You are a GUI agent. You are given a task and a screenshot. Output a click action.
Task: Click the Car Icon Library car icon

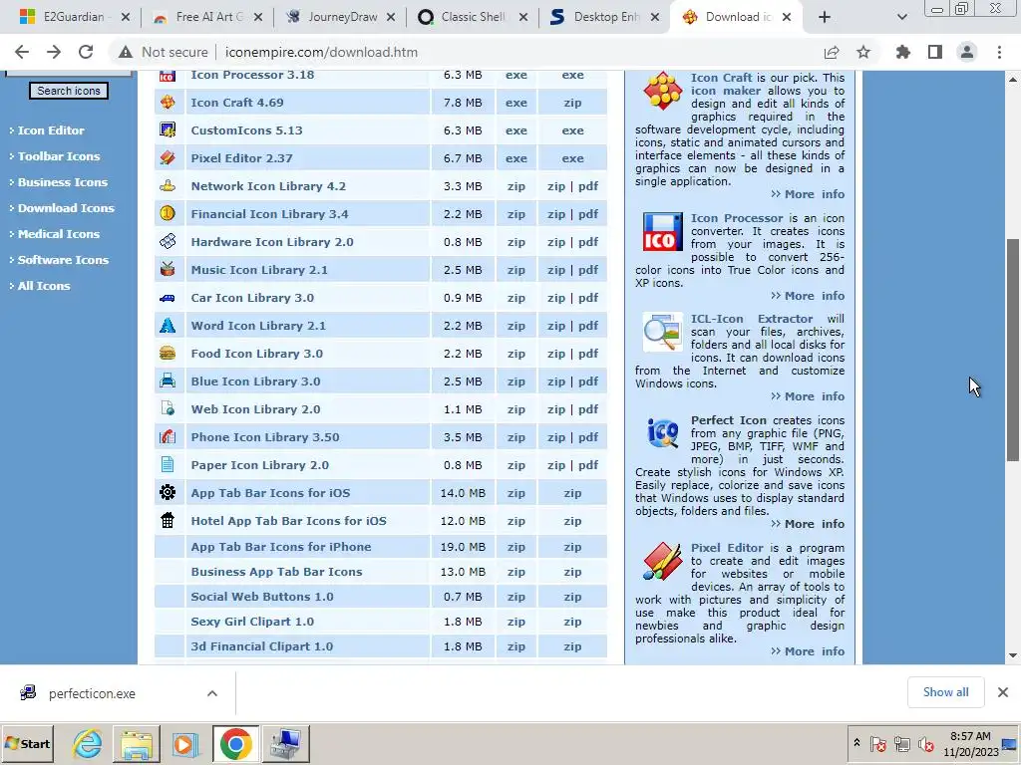168,298
